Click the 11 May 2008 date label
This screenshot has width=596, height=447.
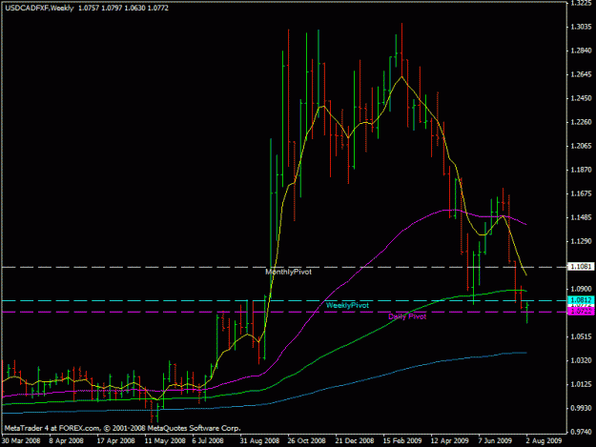[x=165, y=441]
